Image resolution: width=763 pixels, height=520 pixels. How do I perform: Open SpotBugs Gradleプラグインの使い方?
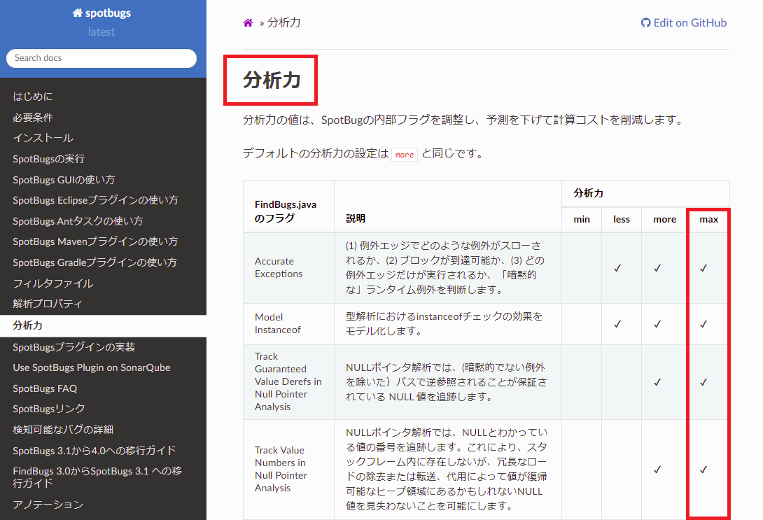point(95,262)
